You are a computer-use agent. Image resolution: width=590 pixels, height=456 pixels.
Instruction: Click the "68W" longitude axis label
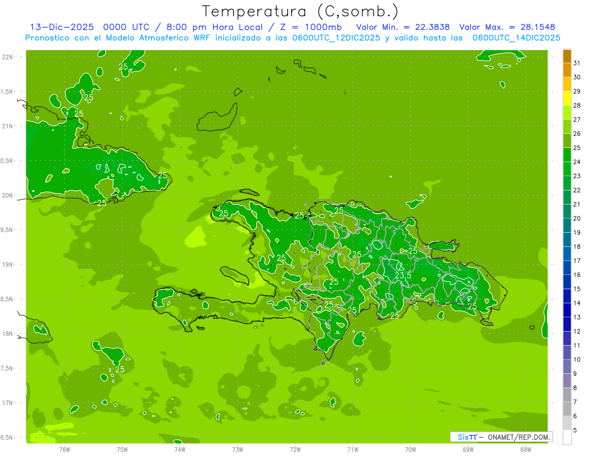pos(526,450)
